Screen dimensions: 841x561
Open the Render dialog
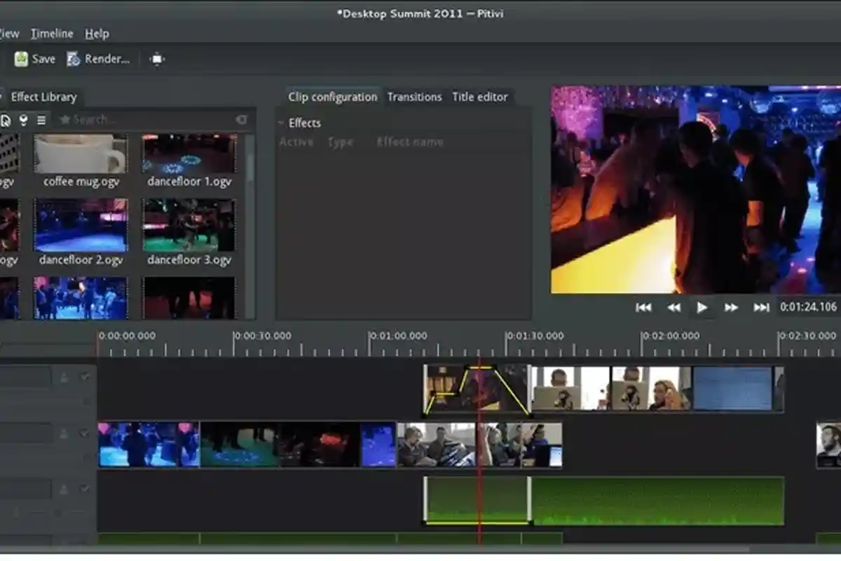pyautogui.click(x=98, y=59)
